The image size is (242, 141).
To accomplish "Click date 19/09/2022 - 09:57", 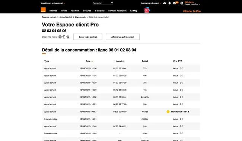I will point(88,112).
